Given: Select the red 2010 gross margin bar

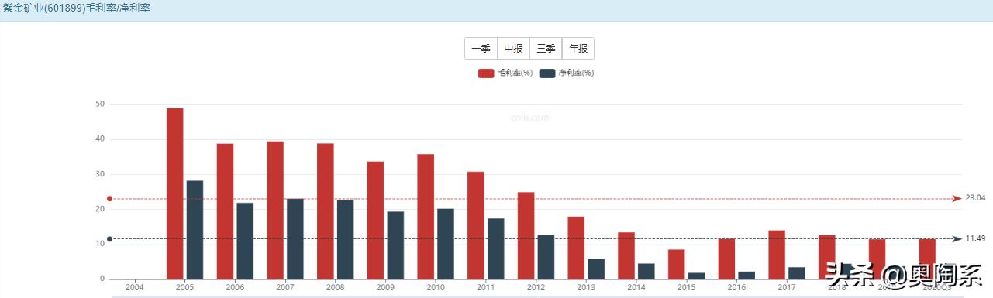Looking at the screenshot, I should click(x=426, y=217).
